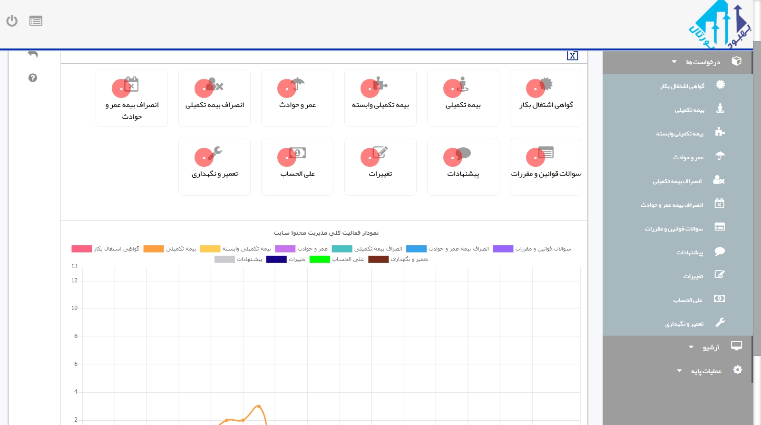Open بیمه تکمیلی وابسته puzzle tile

tap(380, 98)
